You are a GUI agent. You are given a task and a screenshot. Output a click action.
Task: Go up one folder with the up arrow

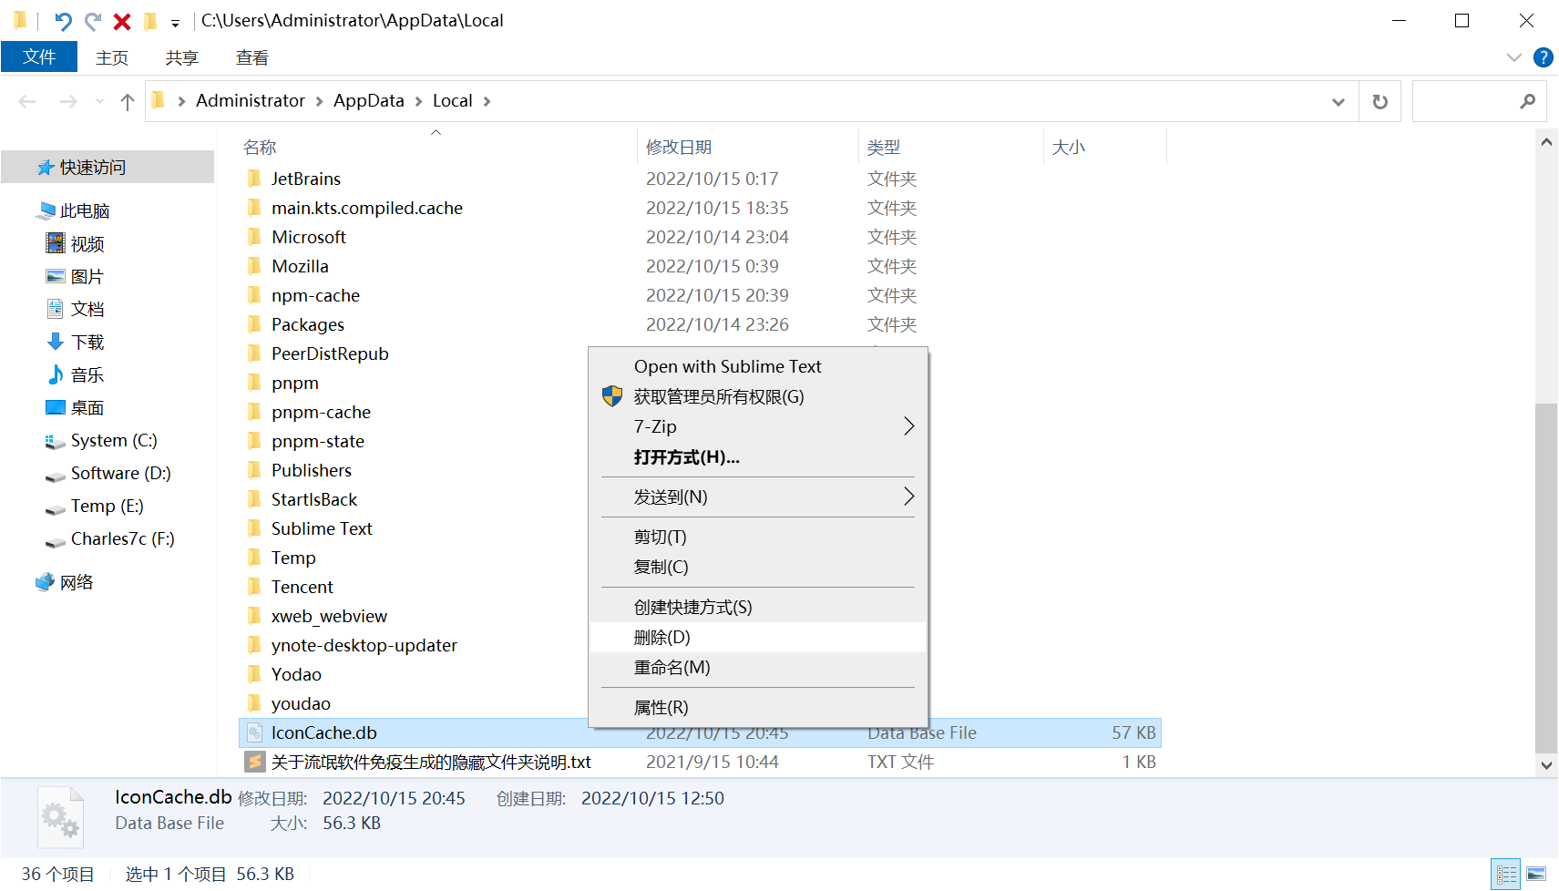128,101
